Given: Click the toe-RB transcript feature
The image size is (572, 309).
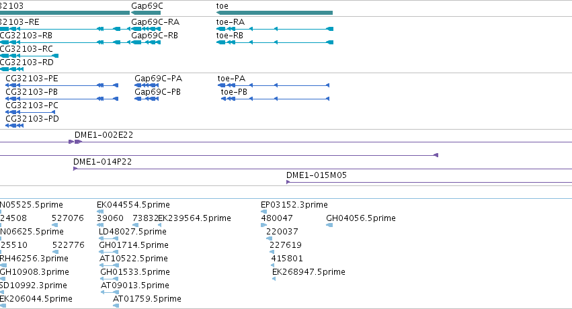Looking at the screenshot, I should pyautogui.click(x=275, y=42).
